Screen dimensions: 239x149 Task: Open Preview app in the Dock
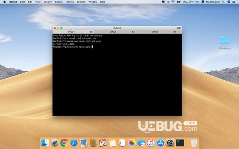tap(84, 143)
